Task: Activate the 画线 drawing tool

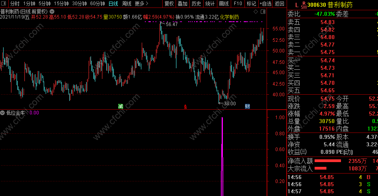Action: (x=224, y=4)
